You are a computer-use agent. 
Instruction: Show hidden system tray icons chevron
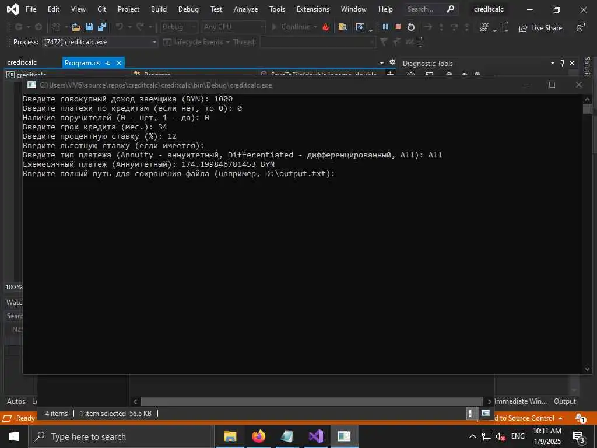point(472,436)
